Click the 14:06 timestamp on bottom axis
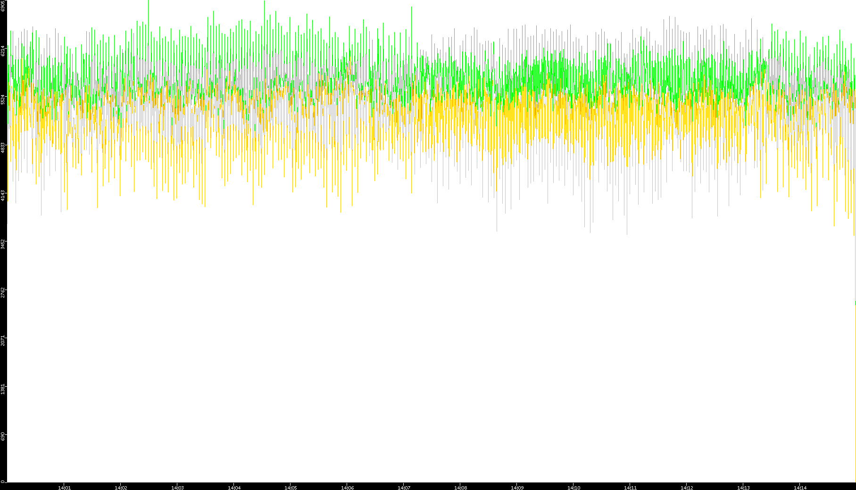The image size is (856, 490). (x=347, y=488)
